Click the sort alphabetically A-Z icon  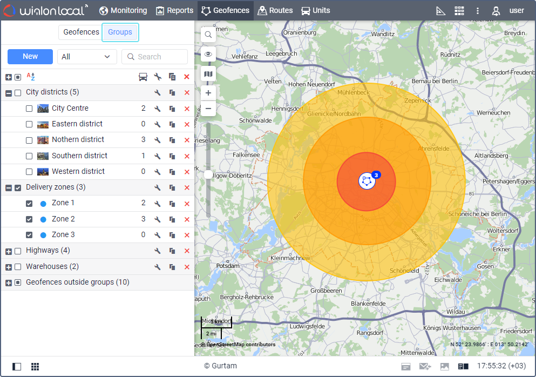point(31,77)
